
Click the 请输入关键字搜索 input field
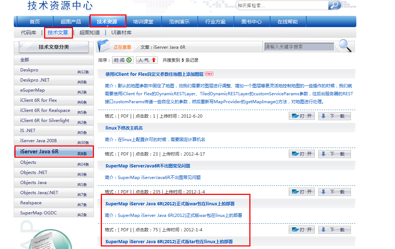click(299, 47)
